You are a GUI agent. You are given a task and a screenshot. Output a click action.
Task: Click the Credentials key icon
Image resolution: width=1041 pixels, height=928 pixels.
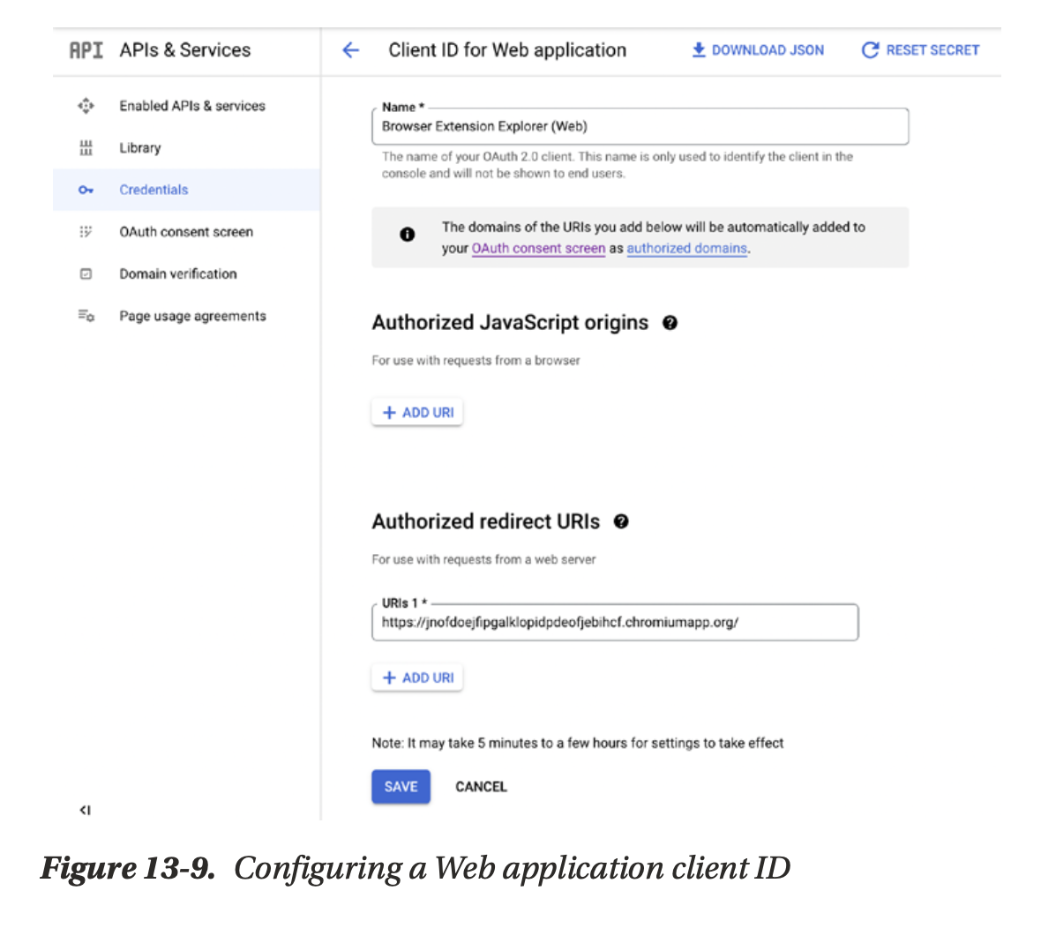[86, 190]
